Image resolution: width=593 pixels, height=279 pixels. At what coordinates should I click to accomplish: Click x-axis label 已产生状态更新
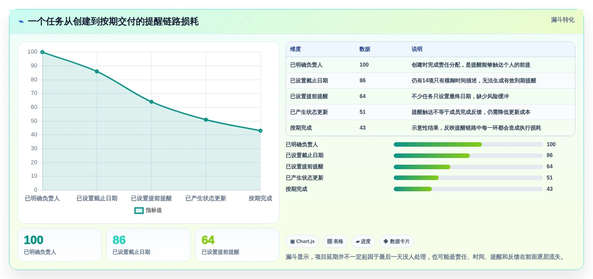[206, 198]
